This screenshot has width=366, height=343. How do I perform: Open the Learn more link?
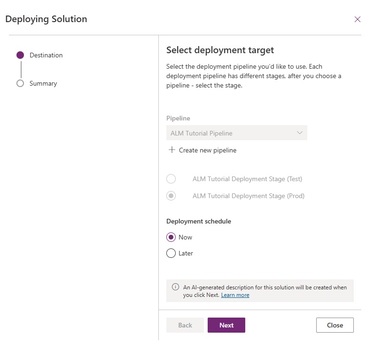point(235,295)
